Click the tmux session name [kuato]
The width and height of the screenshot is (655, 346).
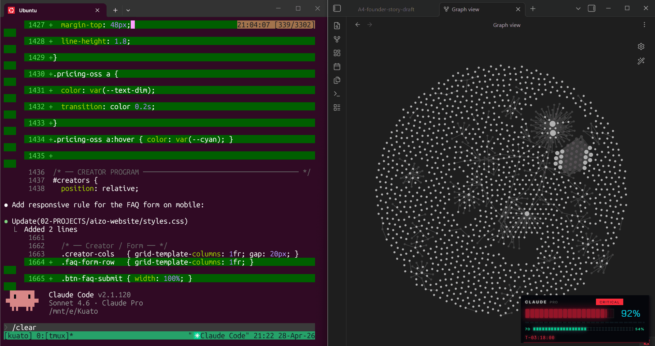[x=18, y=336]
